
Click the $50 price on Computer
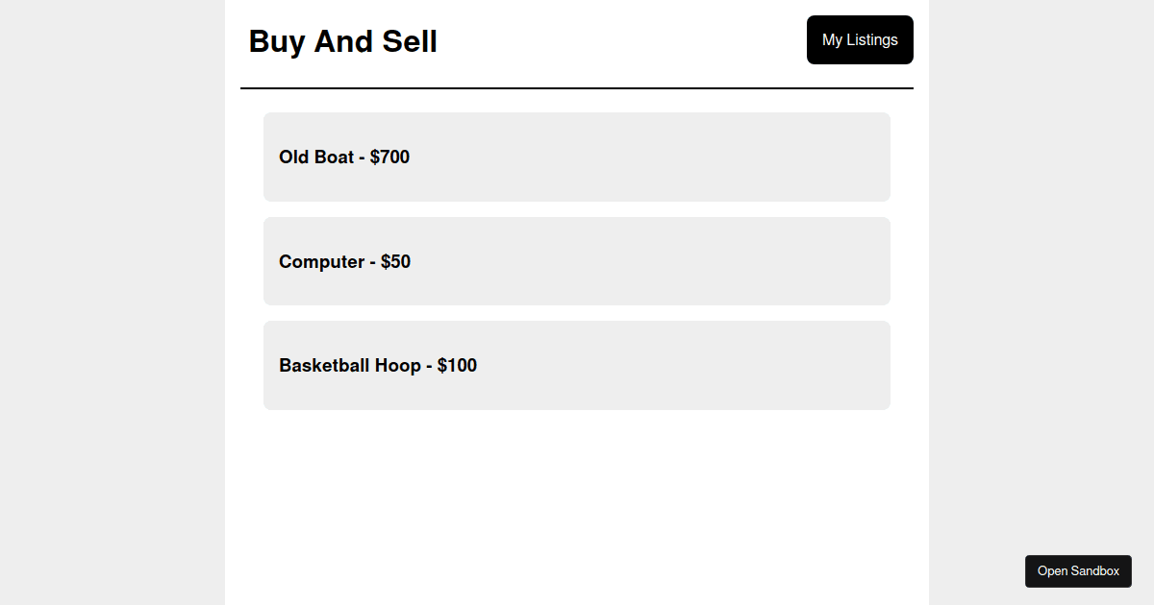click(x=395, y=262)
